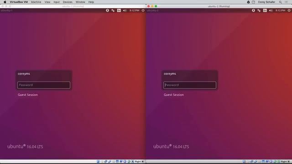Click video capture indicator in ubuntu-1 status bar

(x=121, y=162)
